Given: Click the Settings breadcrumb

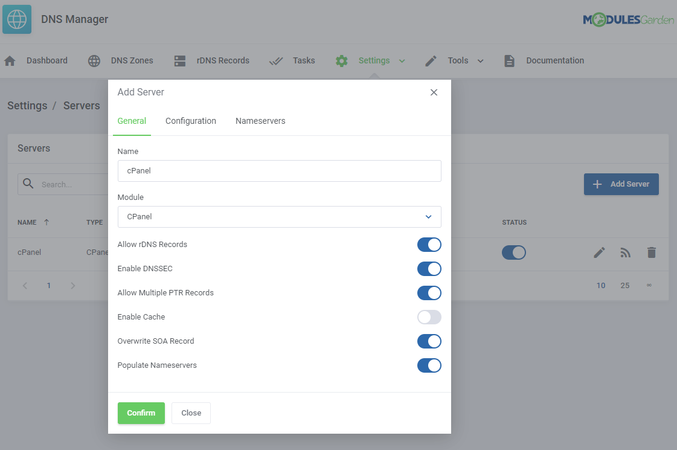Looking at the screenshot, I should (x=27, y=106).
